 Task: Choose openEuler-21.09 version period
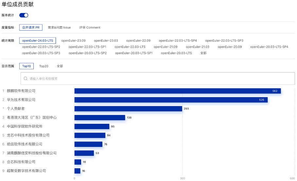click(166, 47)
